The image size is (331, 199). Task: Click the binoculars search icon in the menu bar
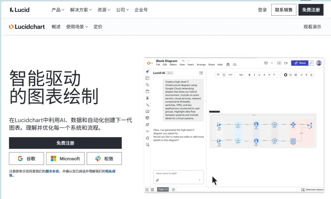[228, 64]
